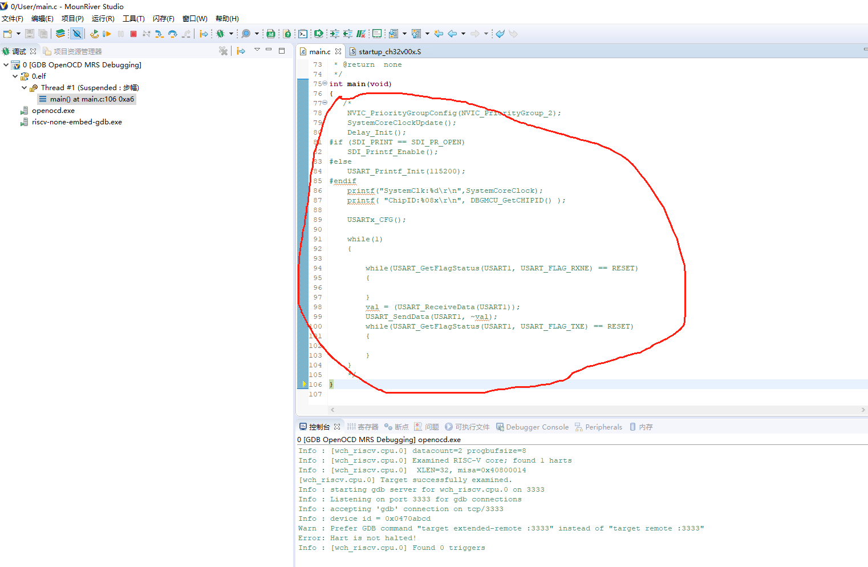
Task: Select main() at main.c:106 stack frame
Action: tap(87, 99)
